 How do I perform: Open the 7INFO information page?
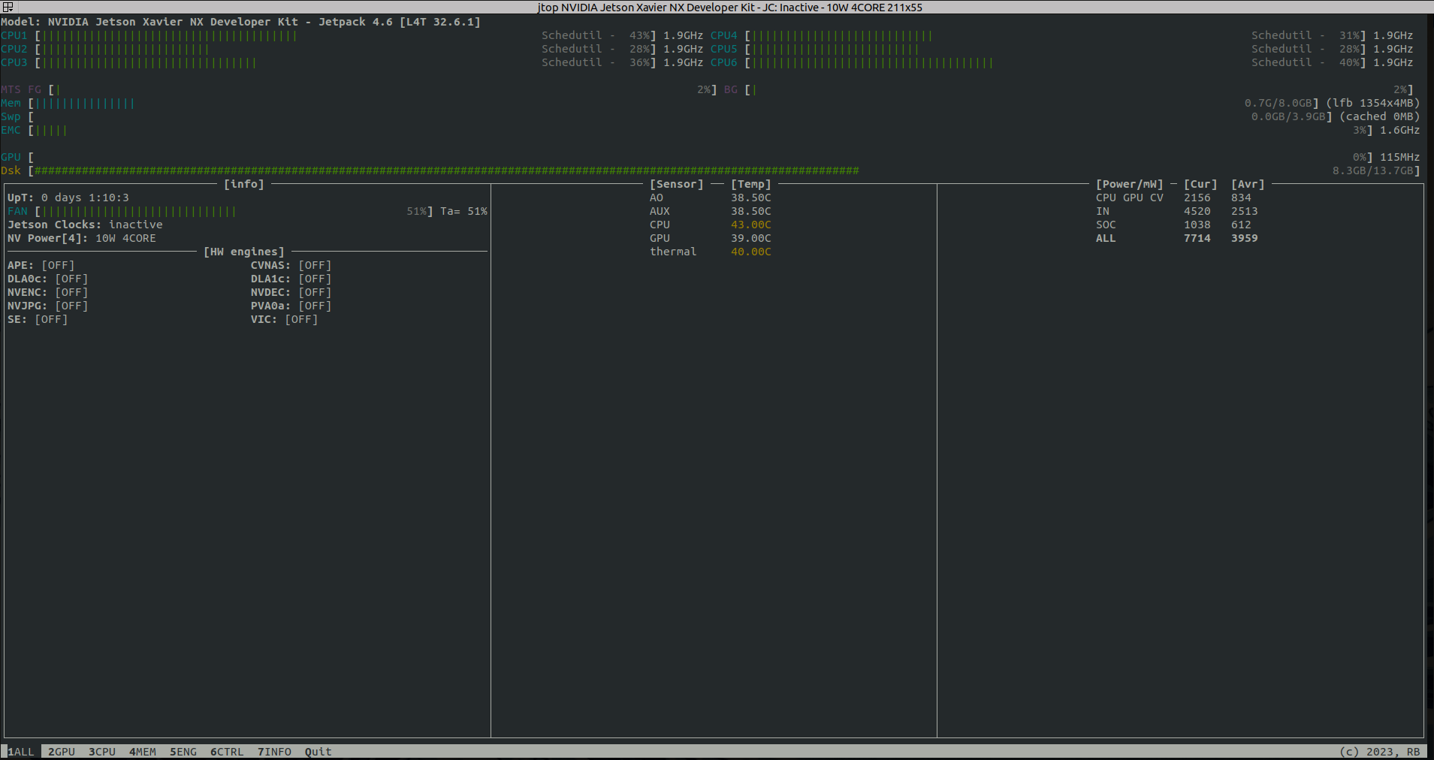[273, 751]
